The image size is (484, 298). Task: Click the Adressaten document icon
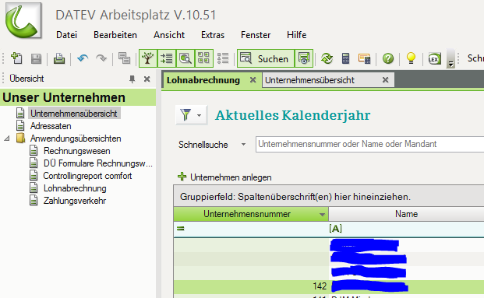pyautogui.click(x=20, y=126)
